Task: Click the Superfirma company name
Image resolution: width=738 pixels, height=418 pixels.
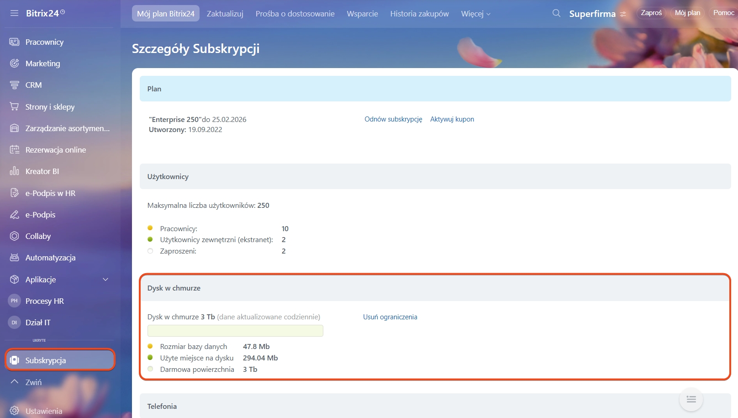Action: click(592, 14)
